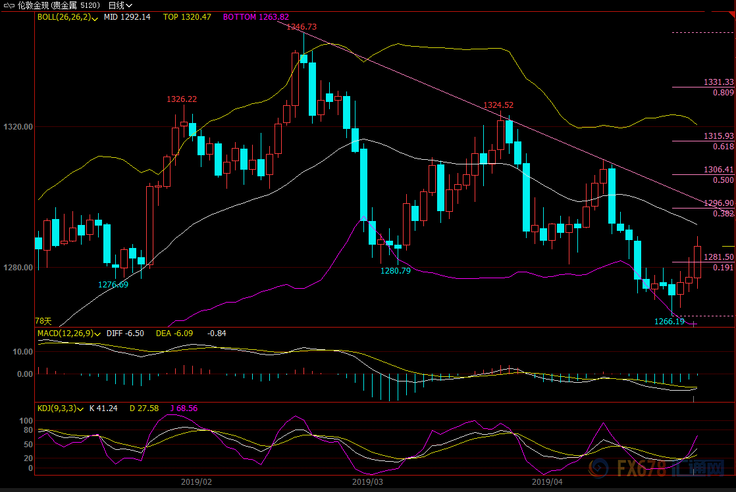Click the 1266.19 low price marker
Viewport: 736px width, 492px height.
coord(669,322)
